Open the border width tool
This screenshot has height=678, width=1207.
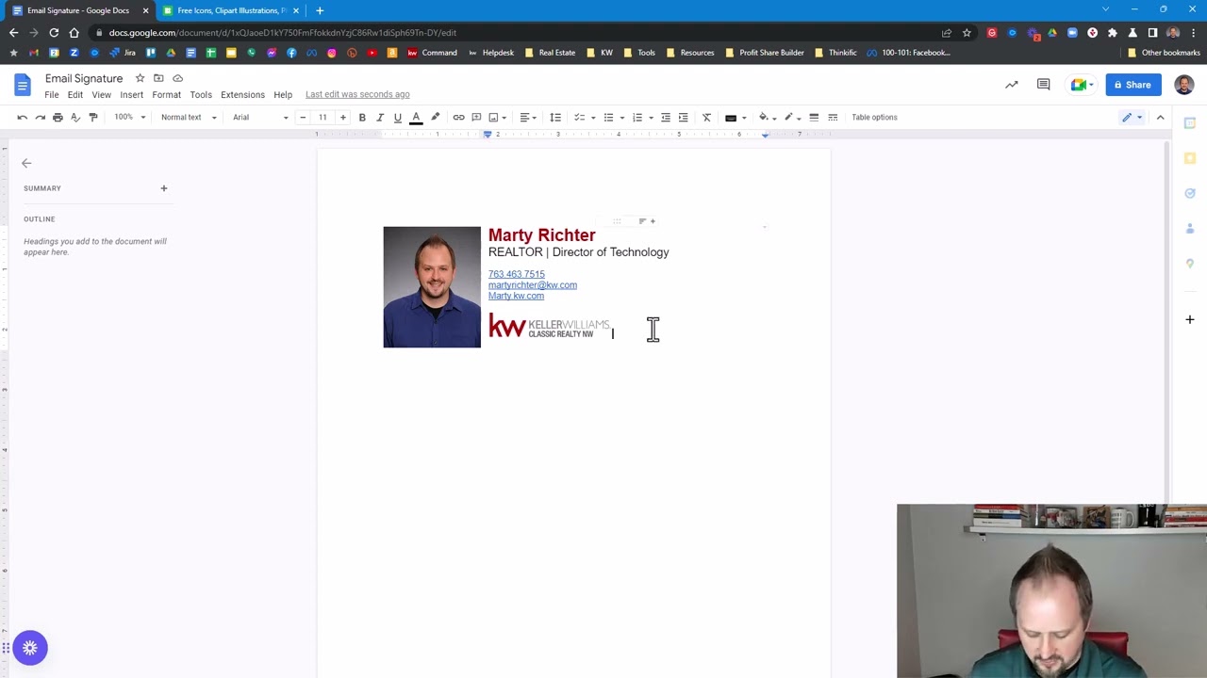pyautogui.click(x=814, y=117)
